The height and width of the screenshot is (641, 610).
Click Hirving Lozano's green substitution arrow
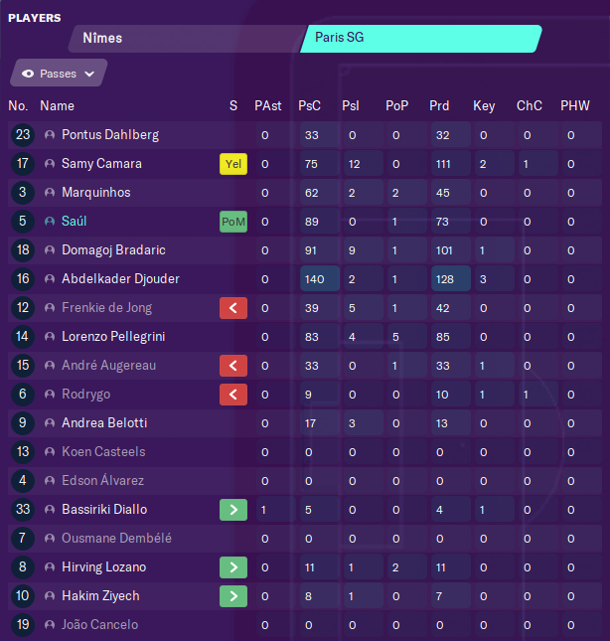pos(233,567)
